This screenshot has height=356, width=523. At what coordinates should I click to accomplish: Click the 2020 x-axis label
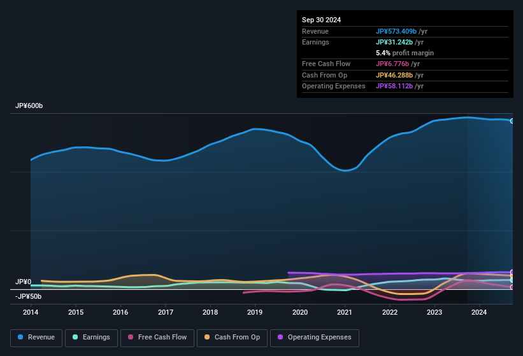(300, 312)
